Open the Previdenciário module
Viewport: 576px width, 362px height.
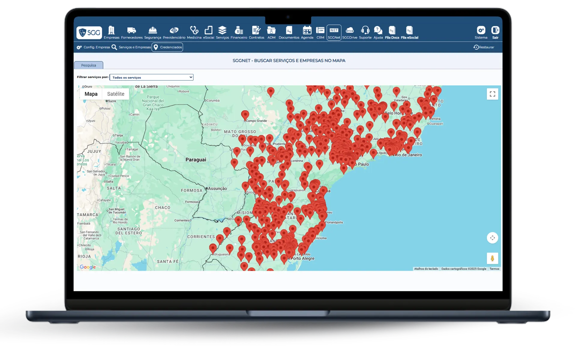174,32
